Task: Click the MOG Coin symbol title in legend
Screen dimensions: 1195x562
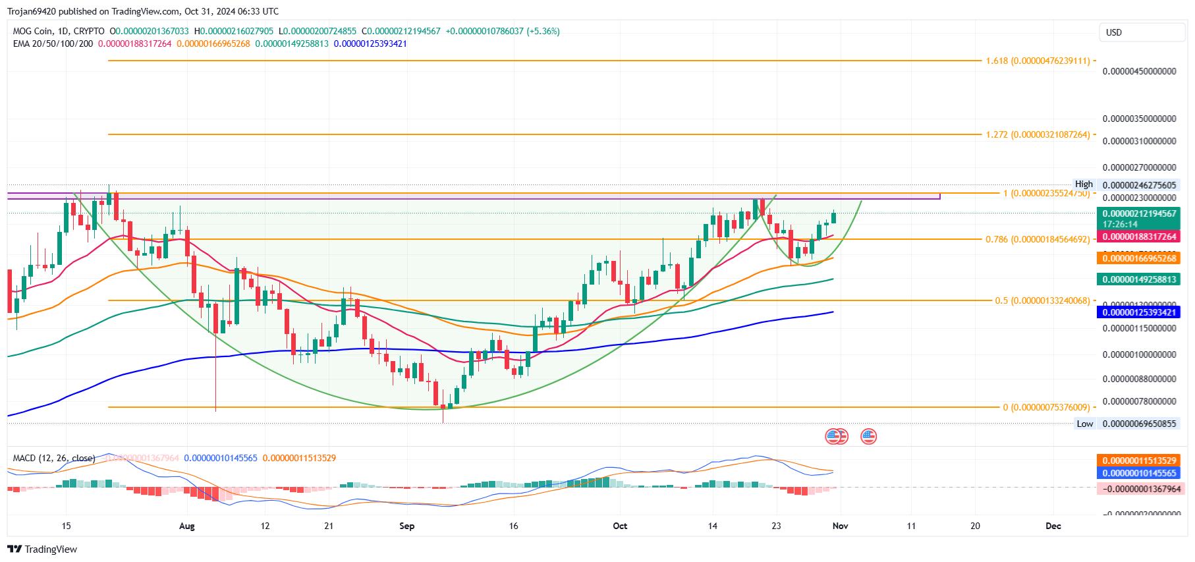Action: (59, 31)
